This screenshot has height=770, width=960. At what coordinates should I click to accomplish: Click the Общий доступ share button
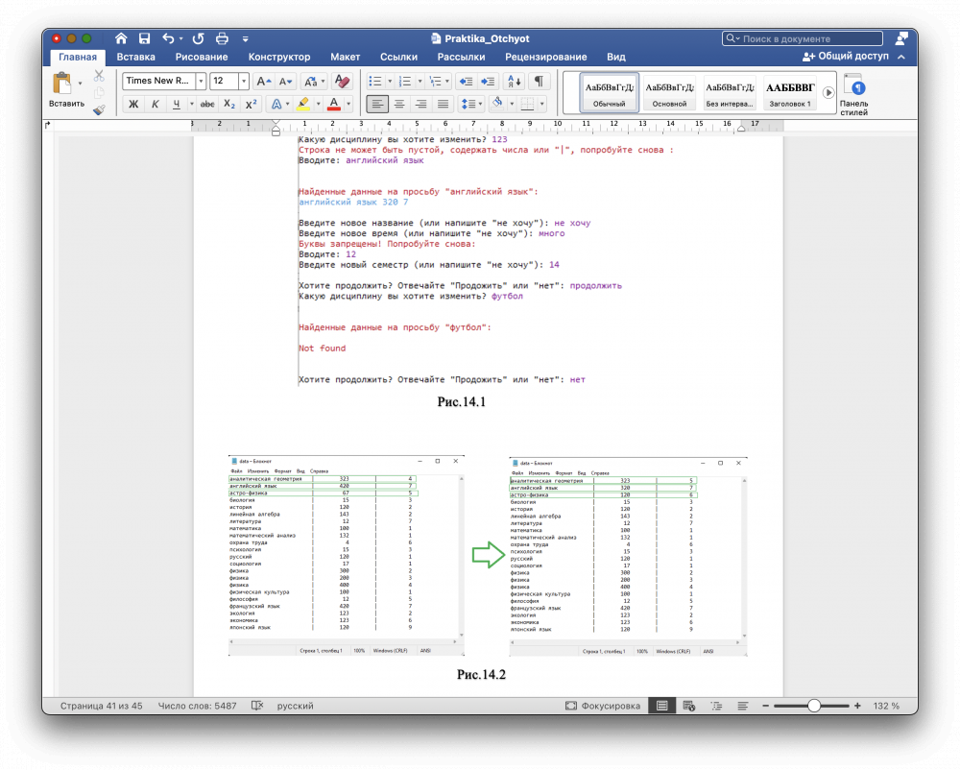click(845, 57)
